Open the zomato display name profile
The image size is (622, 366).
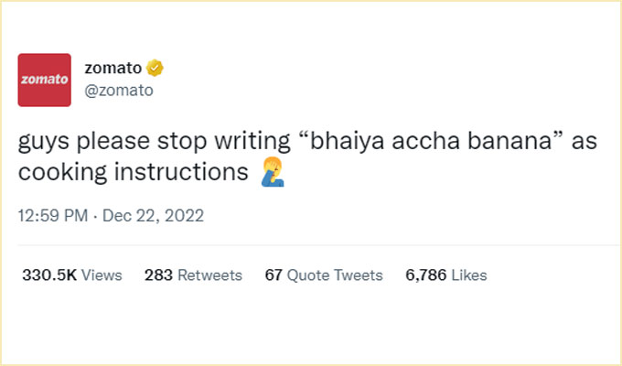114,68
